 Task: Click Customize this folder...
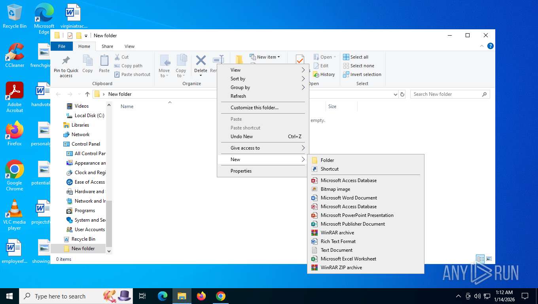pyautogui.click(x=263, y=108)
